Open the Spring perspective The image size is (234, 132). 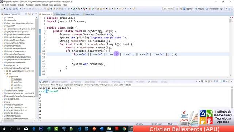(188, 9)
